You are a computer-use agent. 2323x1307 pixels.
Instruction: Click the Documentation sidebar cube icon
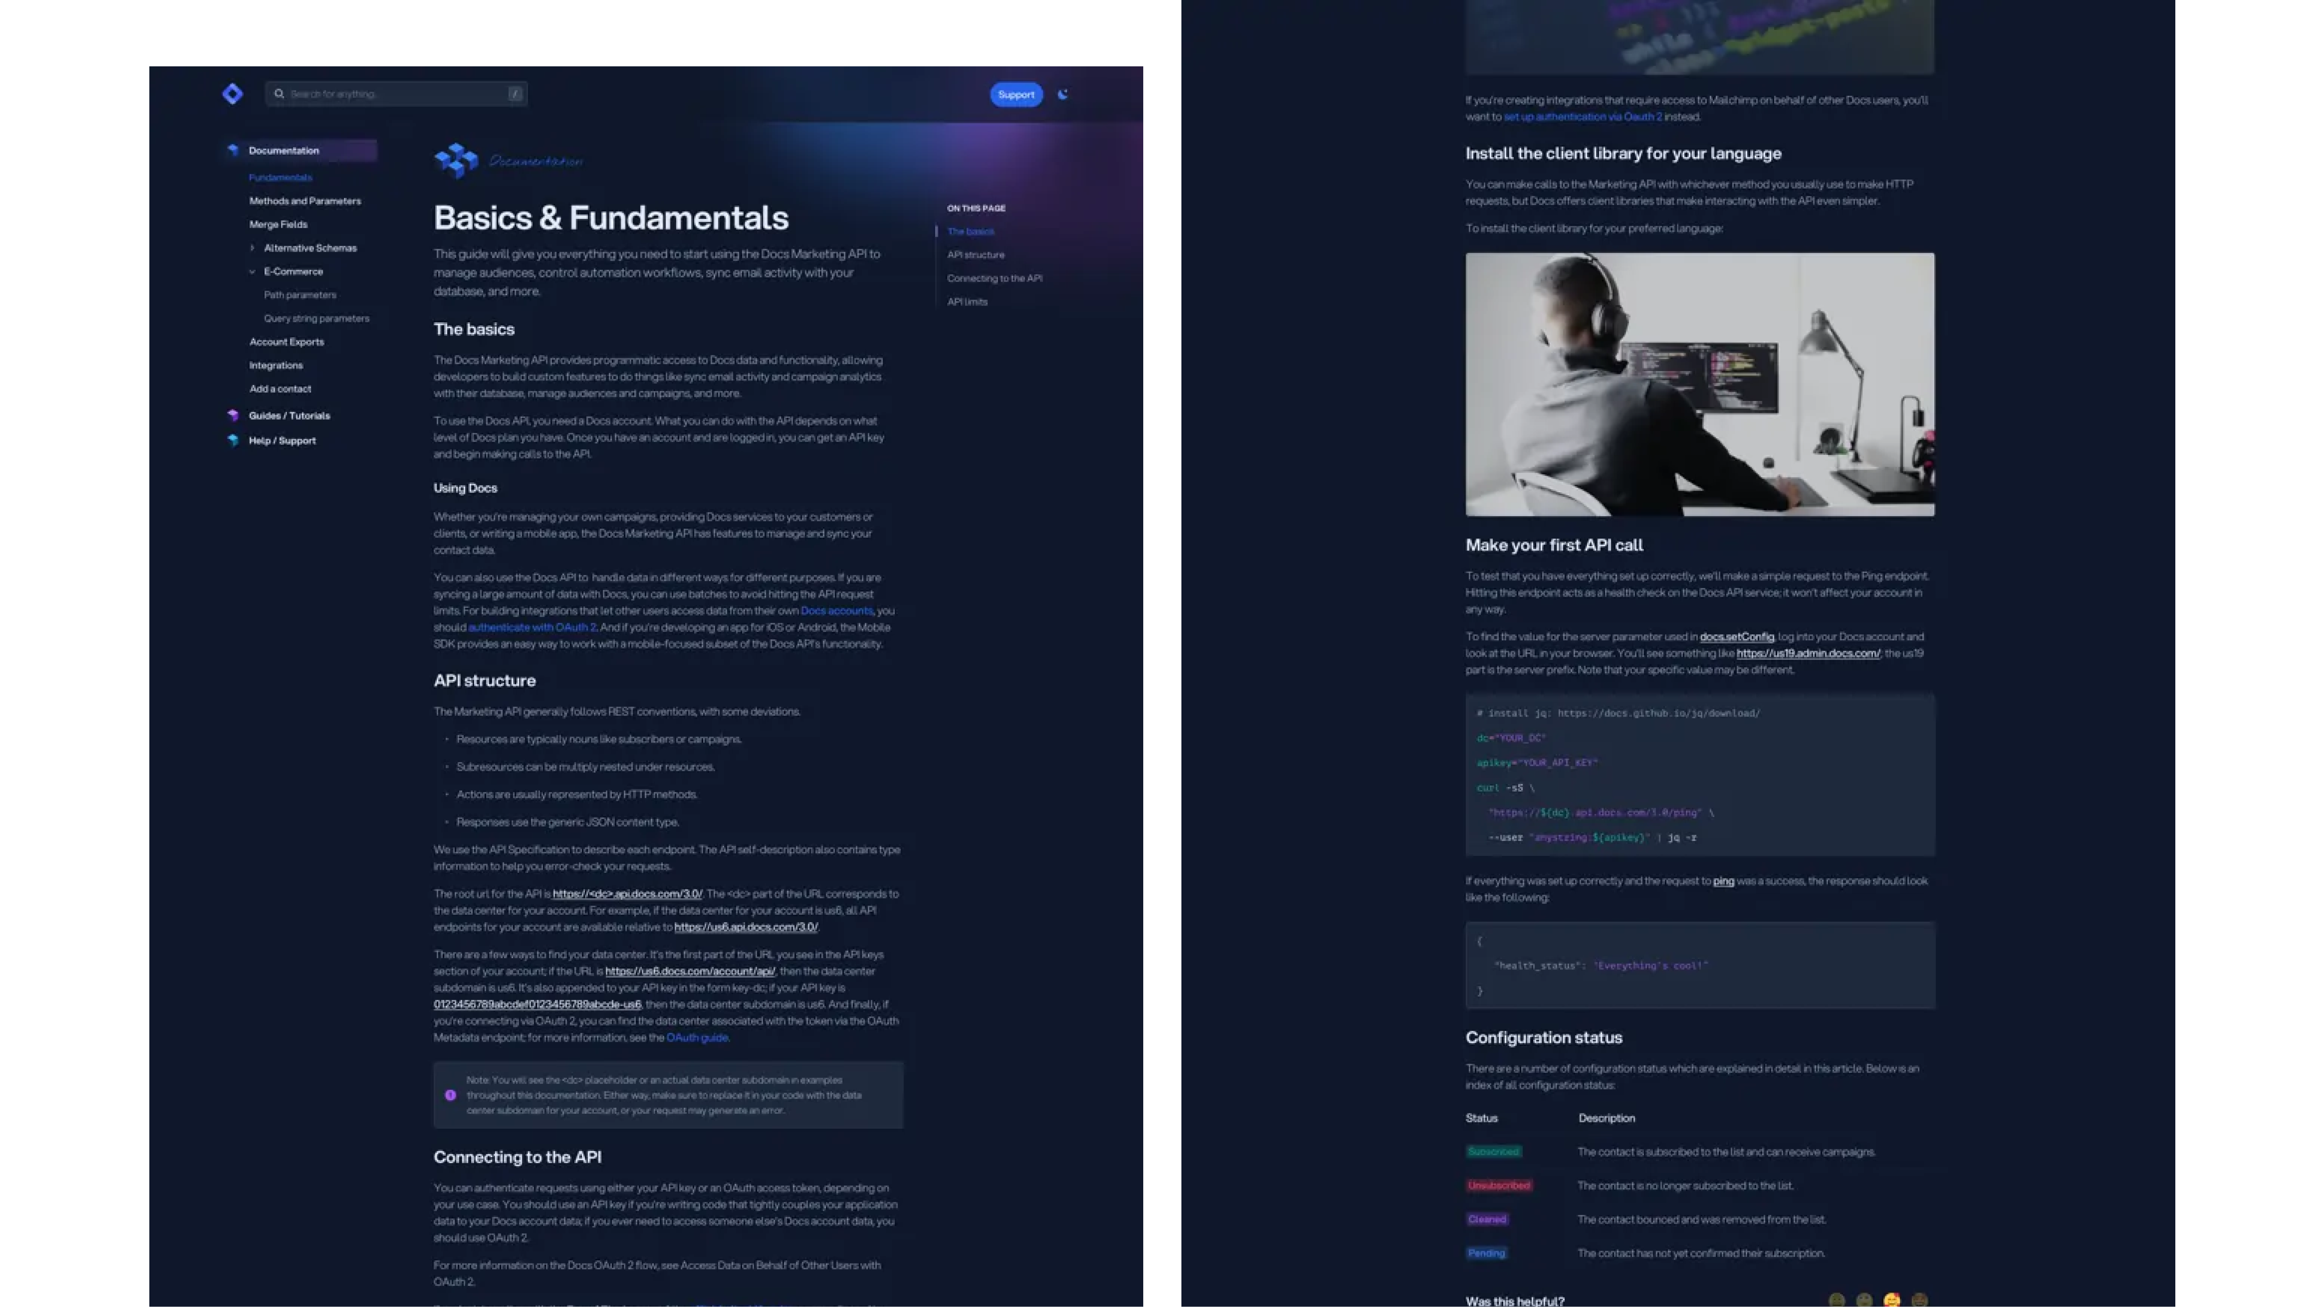233,151
